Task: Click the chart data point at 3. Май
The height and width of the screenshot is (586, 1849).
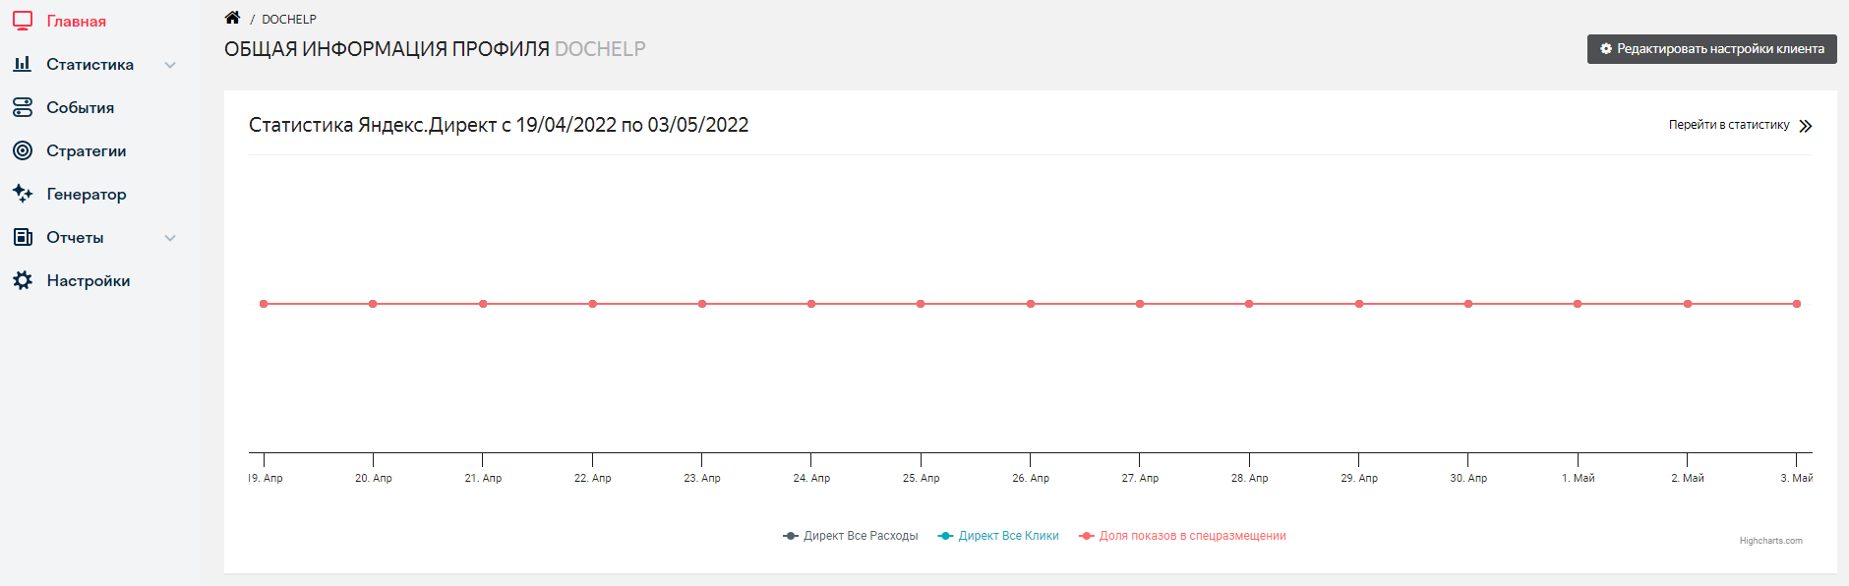Action: click(x=1797, y=304)
